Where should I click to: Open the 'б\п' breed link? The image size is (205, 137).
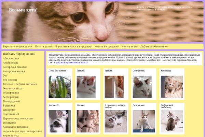[5, 75]
